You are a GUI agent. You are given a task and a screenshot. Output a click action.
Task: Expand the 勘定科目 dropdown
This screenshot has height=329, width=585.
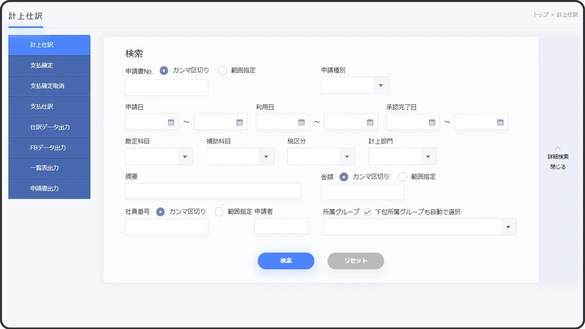185,156
